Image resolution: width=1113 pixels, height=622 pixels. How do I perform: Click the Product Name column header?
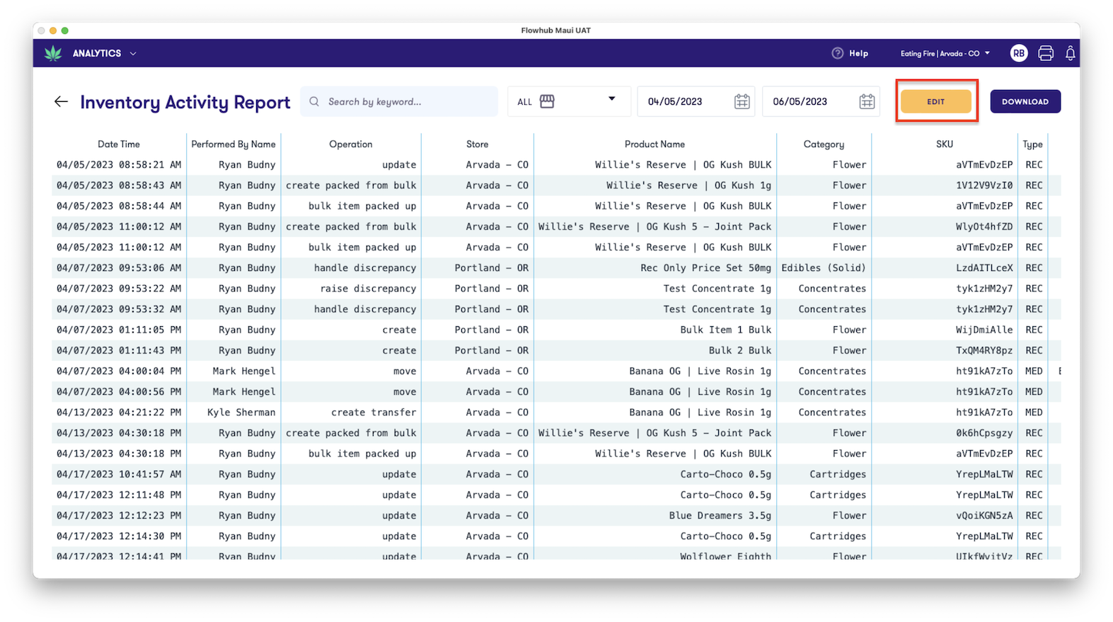(655, 144)
